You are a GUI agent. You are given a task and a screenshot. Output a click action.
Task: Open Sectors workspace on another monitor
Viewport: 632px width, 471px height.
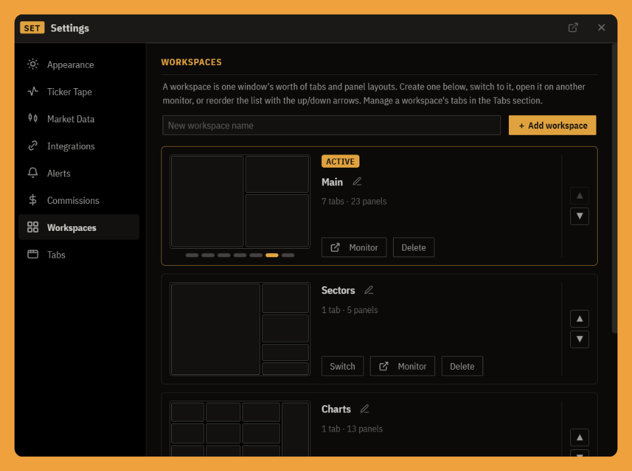[403, 366]
